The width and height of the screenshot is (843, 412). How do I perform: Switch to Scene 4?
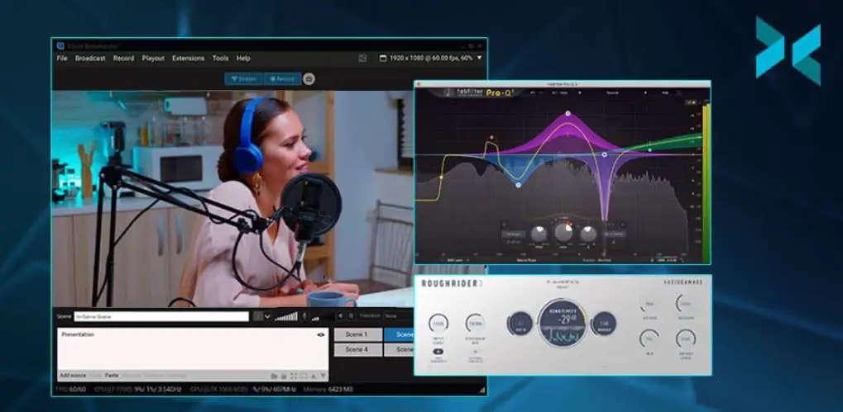tap(357, 349)
